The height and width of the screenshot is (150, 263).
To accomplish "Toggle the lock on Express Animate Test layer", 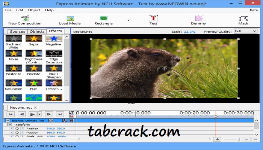I will pyautogui.click(x=72, y=120).
